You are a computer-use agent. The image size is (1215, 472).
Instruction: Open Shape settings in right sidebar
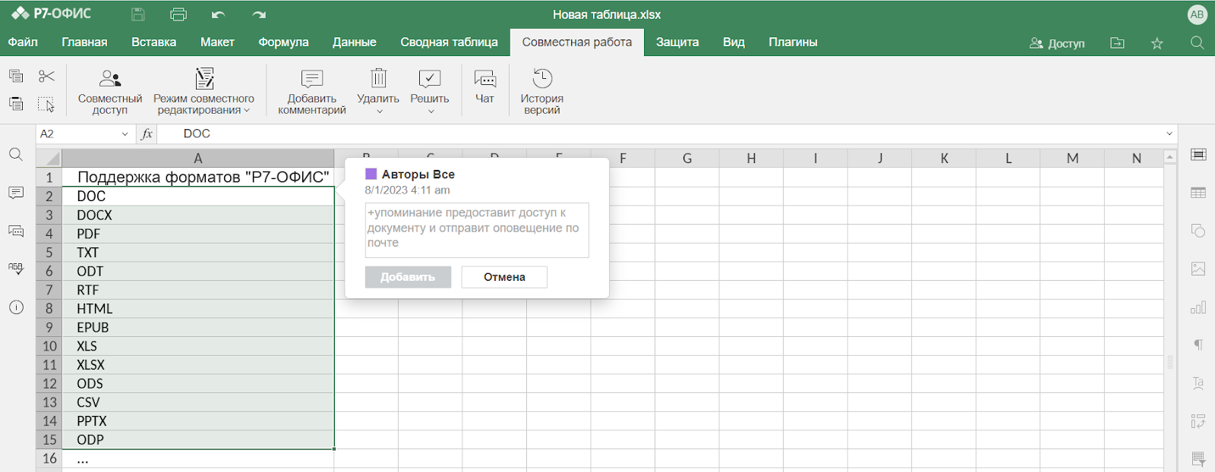(1198, 231)
